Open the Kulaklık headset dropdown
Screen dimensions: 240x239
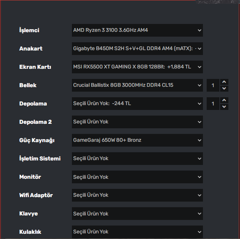[137, 232]
